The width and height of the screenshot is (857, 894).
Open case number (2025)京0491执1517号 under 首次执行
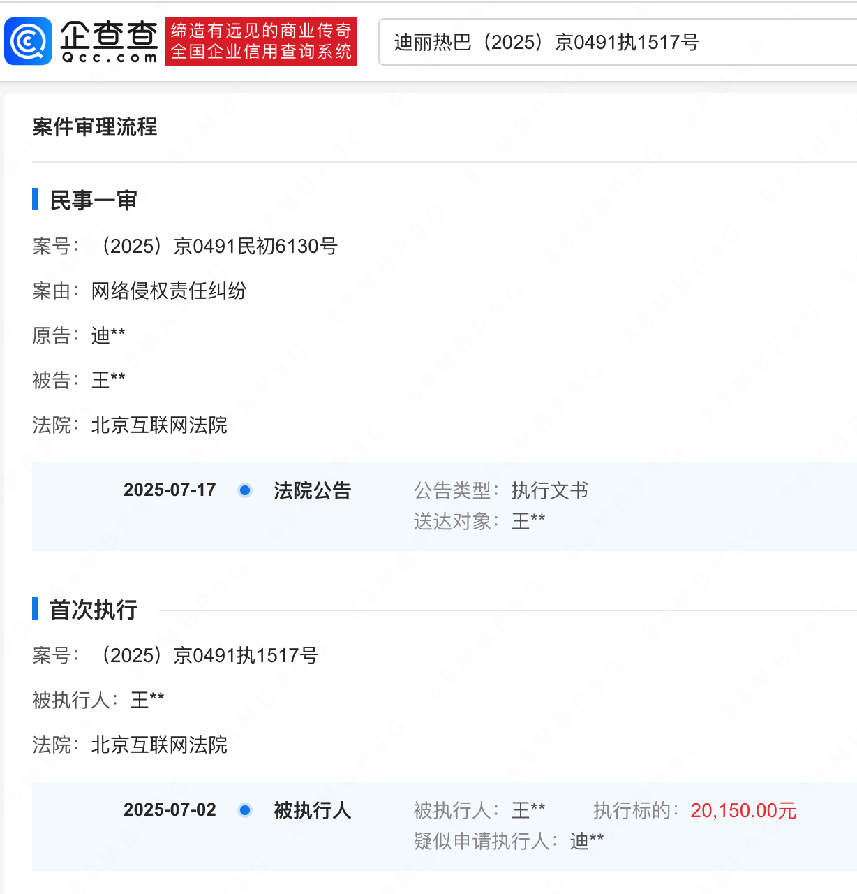[x=207, y=655]
